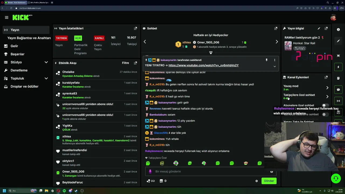Viewport: 345px width, 194px height.
Task: Click the Windows taskbar search box
Action: (23, 191)
